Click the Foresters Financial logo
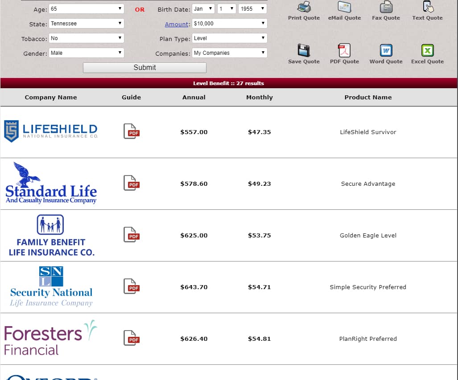The image size is (458, 380). click(x=50, y=338)
